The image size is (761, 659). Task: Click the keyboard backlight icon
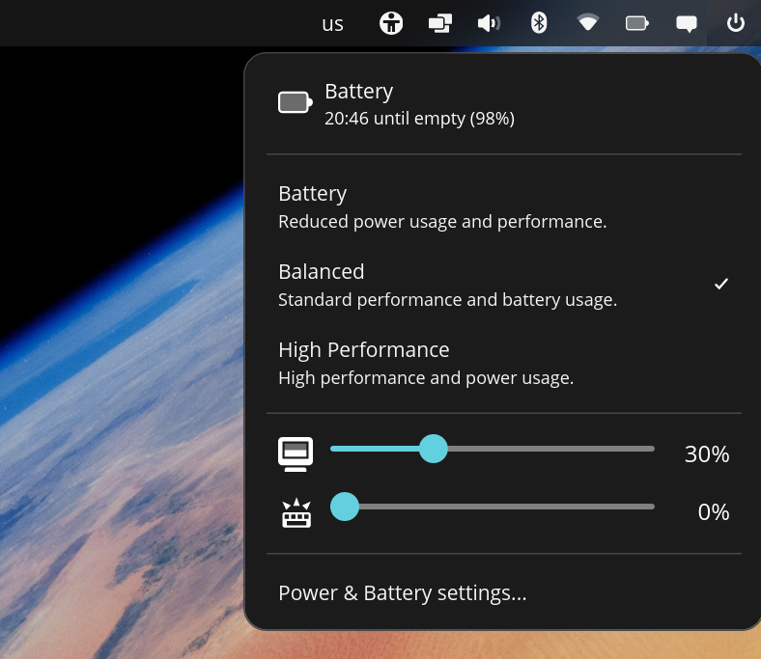pyautogui.click(x=296, y=512)
